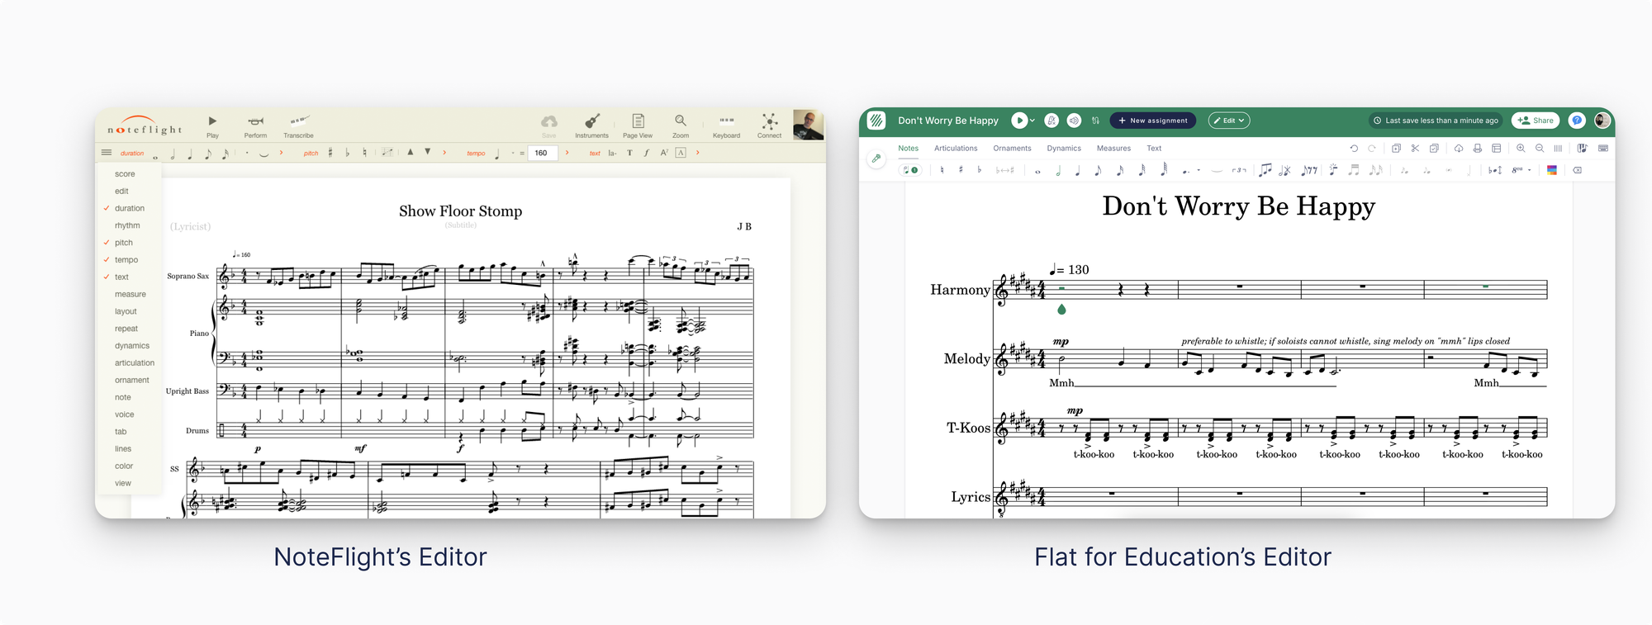
Task: Click the scissors cut icon in Flat
Action: click(x=1415, y=149)
